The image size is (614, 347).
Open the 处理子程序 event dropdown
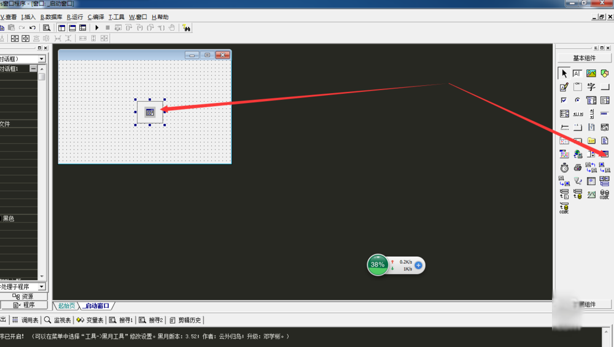pyautogui.click(x=42, y=287)
